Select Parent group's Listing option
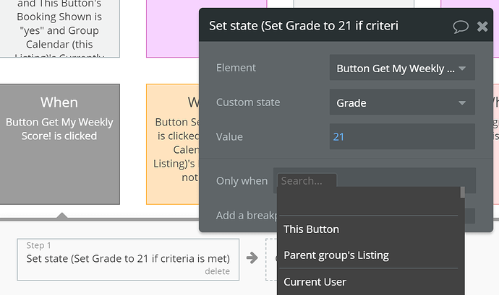 pos(336,255)
